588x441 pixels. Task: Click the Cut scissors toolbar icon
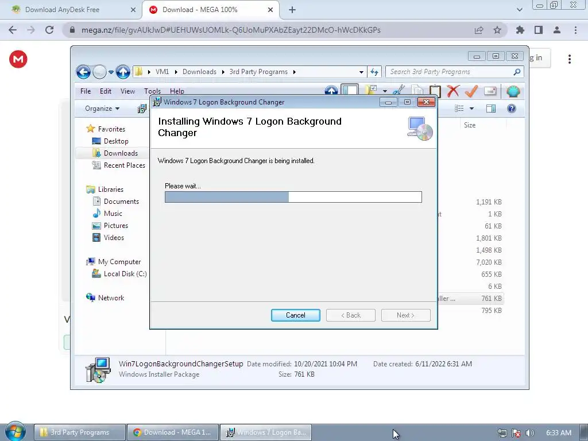click(399, 90)
